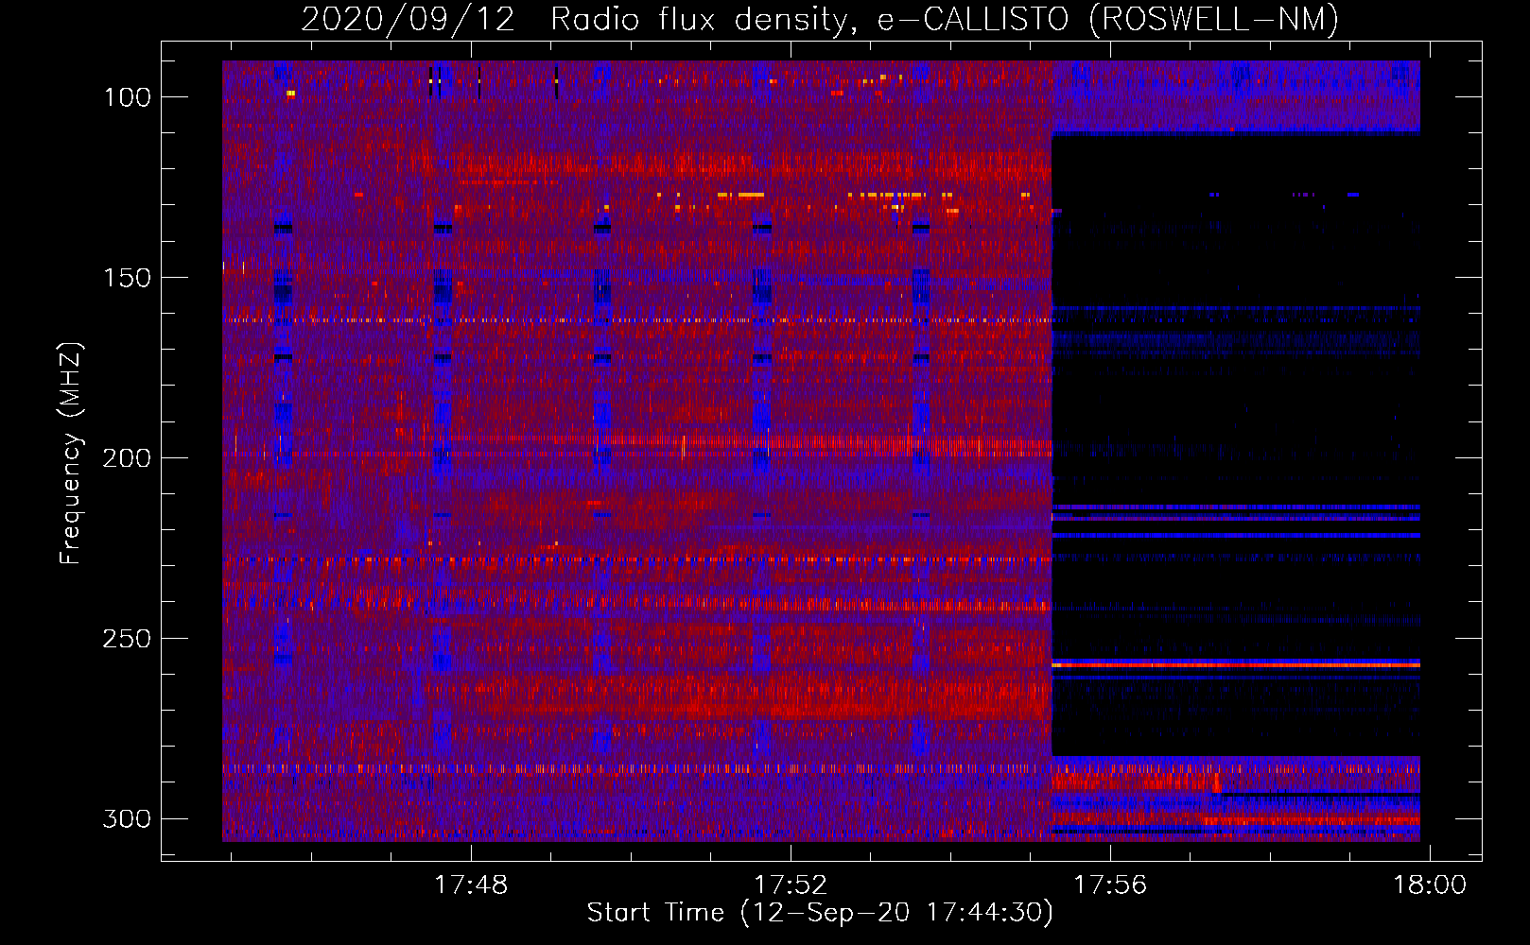The image size is (1530, 945).
Task: Click the "17:52" time tick label
Action: pyautogui.click(x=790, y=885)
